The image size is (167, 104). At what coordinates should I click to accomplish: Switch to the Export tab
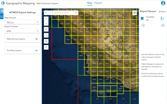pos(98,3)
